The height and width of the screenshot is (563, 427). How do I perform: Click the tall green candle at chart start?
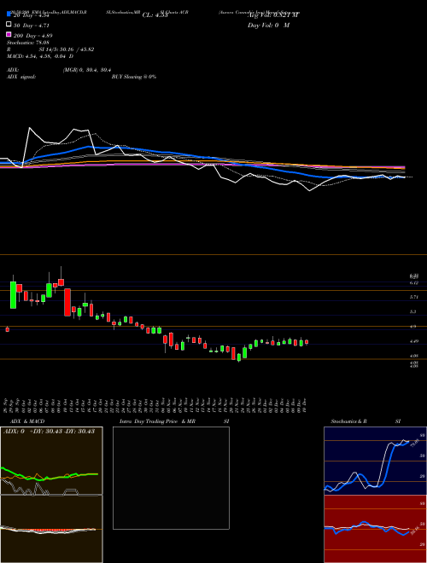point(14,295)
